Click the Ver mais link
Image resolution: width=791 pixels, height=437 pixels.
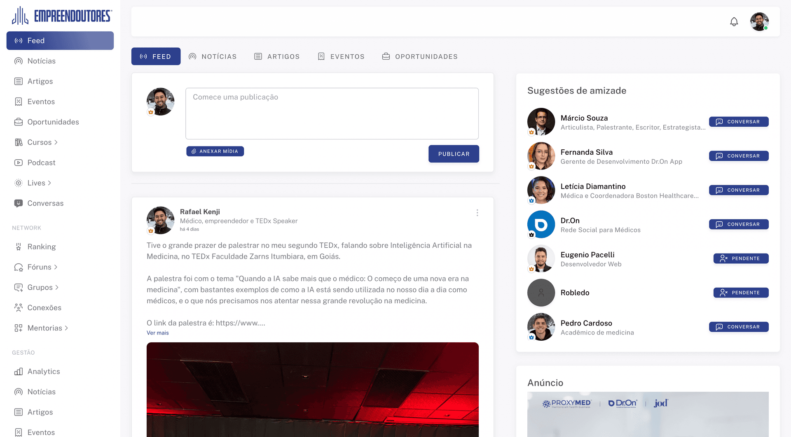pos(157,333)
